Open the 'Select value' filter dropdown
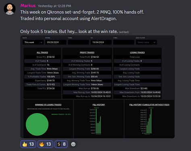The height and width of the screenshot is (151, 191). click(146, 42)
